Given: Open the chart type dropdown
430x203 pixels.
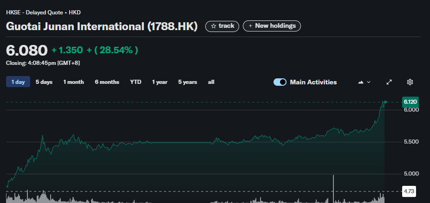Looking at the screenshot, I should click(x=364, y=82).
